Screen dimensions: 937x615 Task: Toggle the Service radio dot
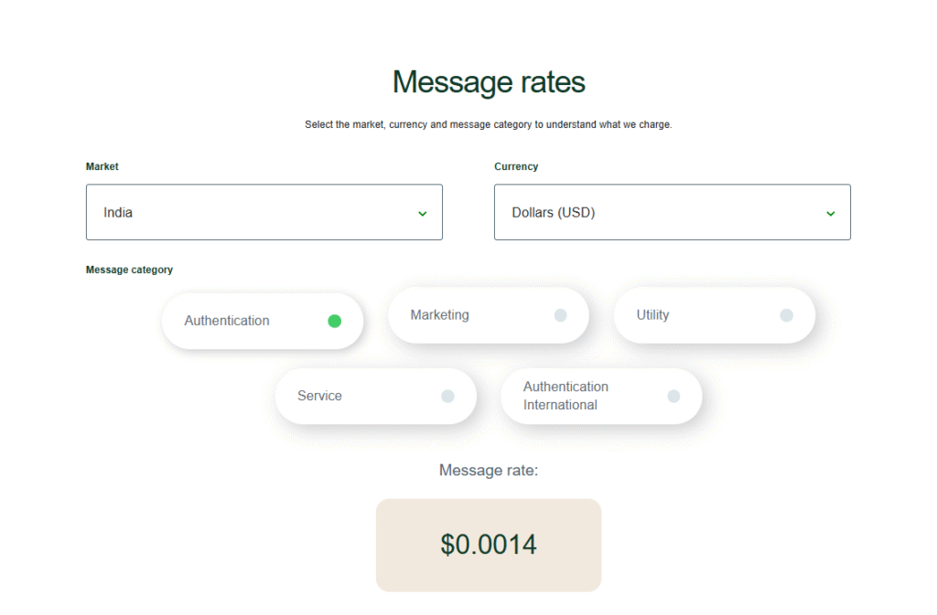[x=447, y=396]
